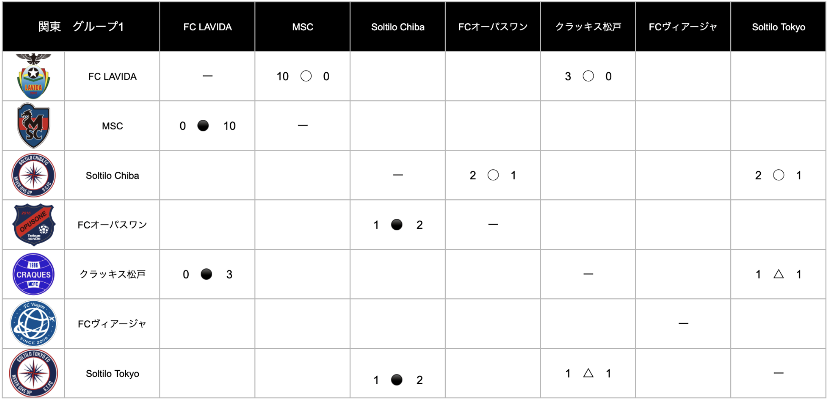Click the FCヴィアージャ column header

pos(683,27)
